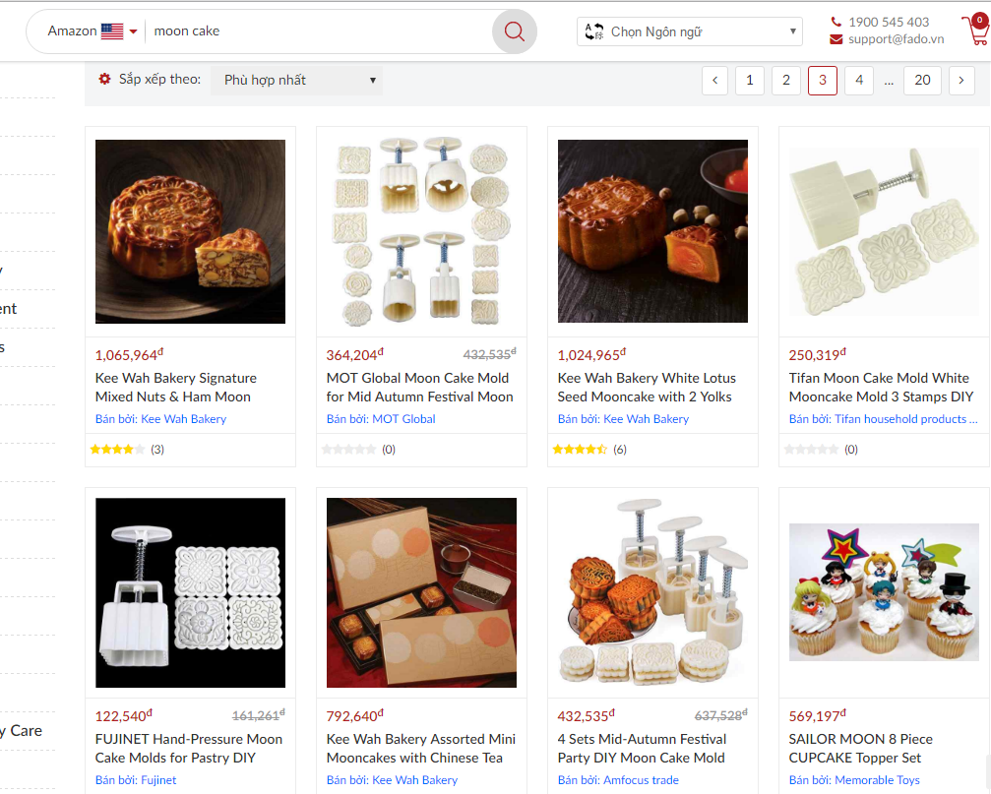991x794 pixels.
Task: Open FUJINET Hand-Pressure Moon Cake Molds image
Action: point(190,592)
